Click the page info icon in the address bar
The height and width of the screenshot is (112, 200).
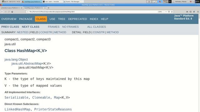28,12
